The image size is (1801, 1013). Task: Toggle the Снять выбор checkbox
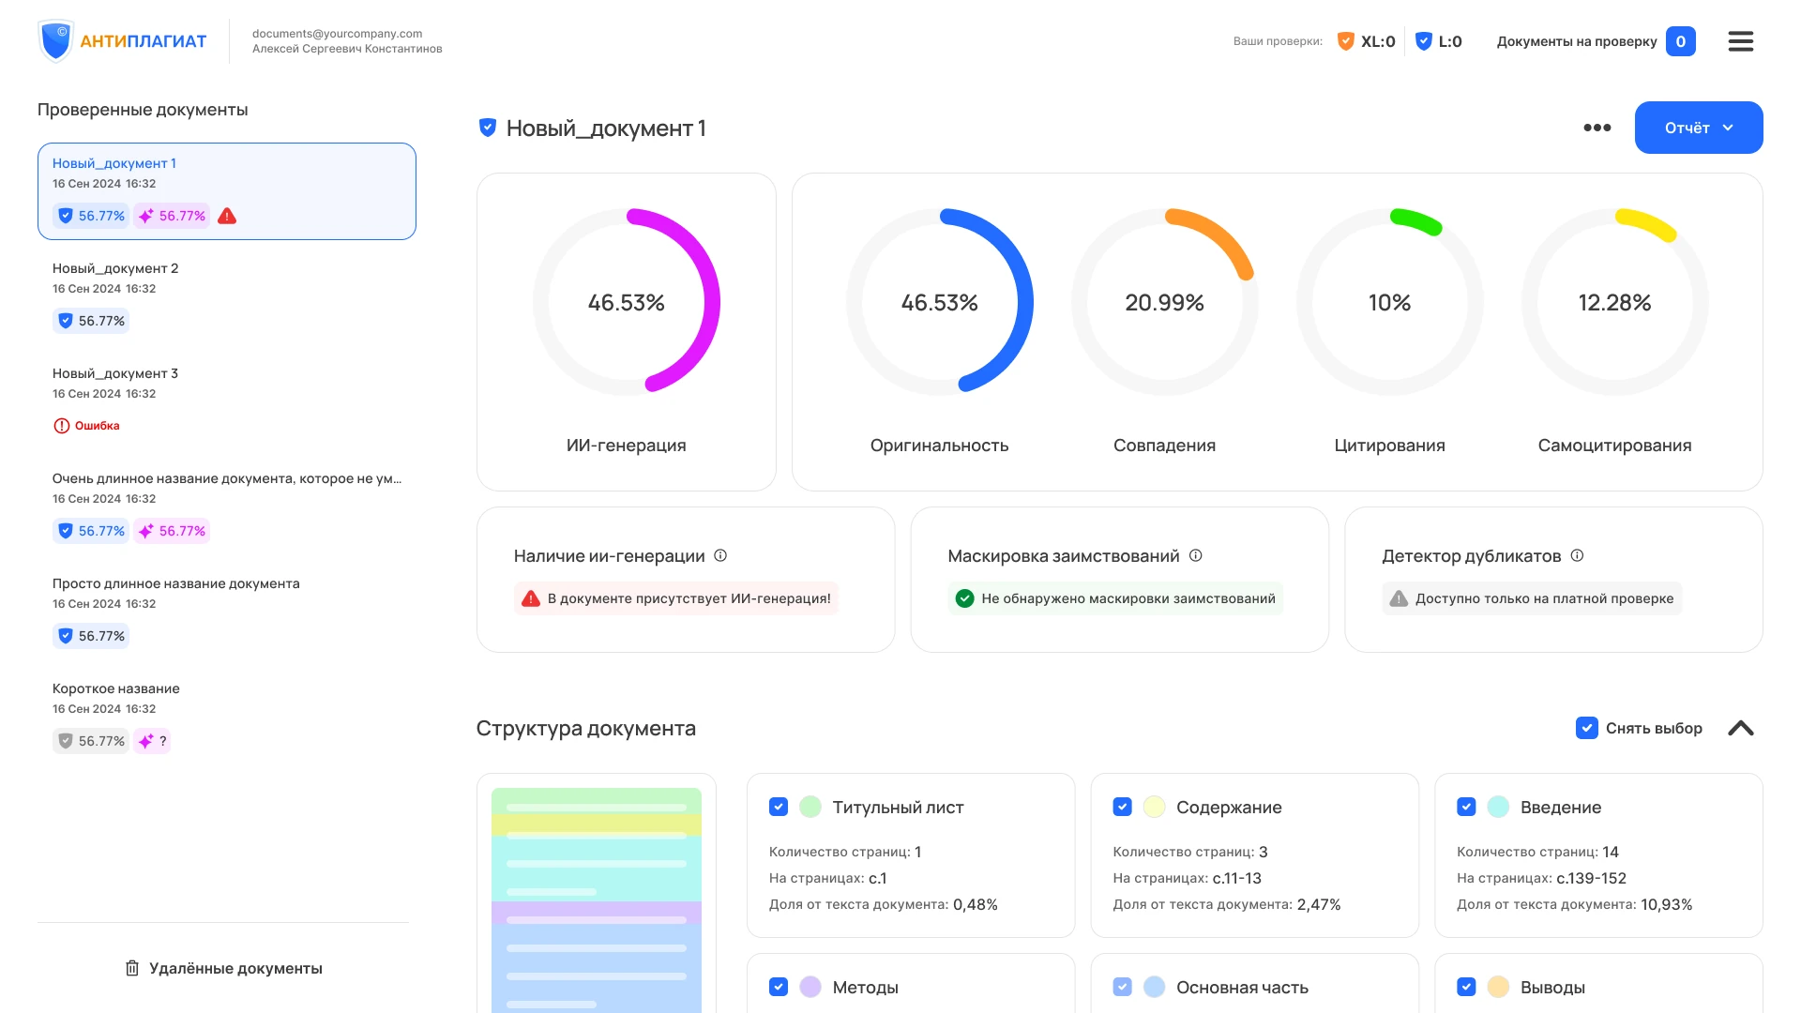(1586, 728)
